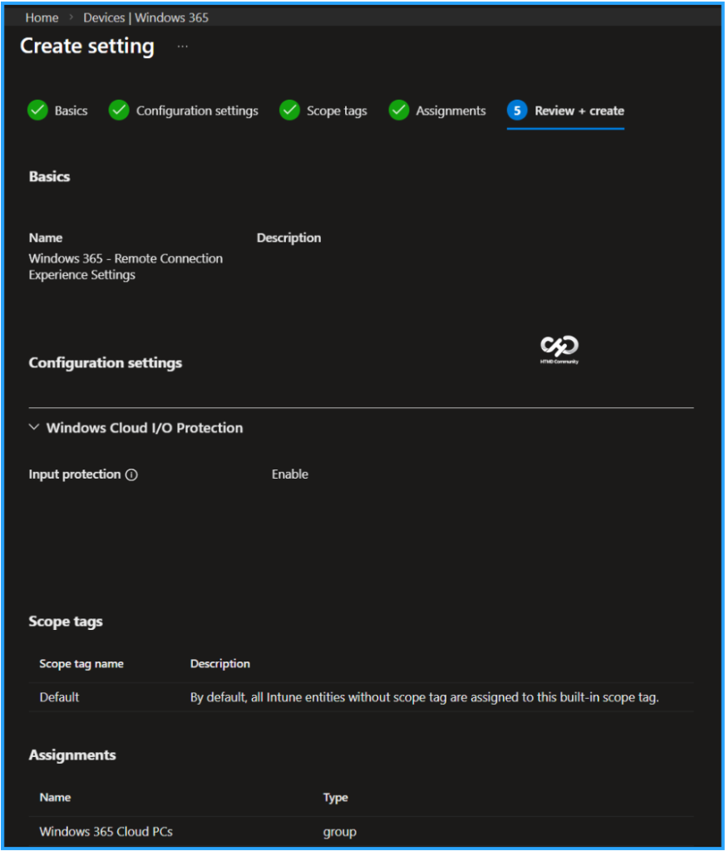
Task: Click the Configuration settings completion checkmark
Action: click(118, 110)
